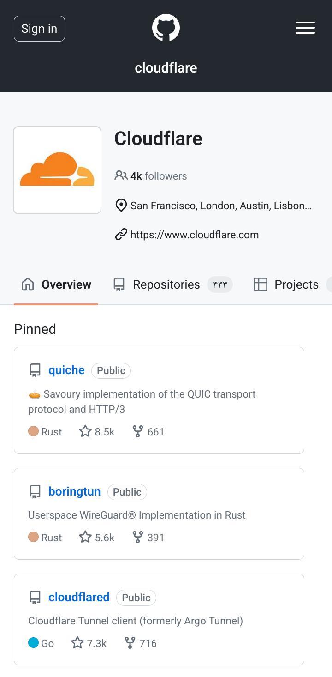Click the website link chain icon
This screenshot has height=677, width=332.
point(120,234)
